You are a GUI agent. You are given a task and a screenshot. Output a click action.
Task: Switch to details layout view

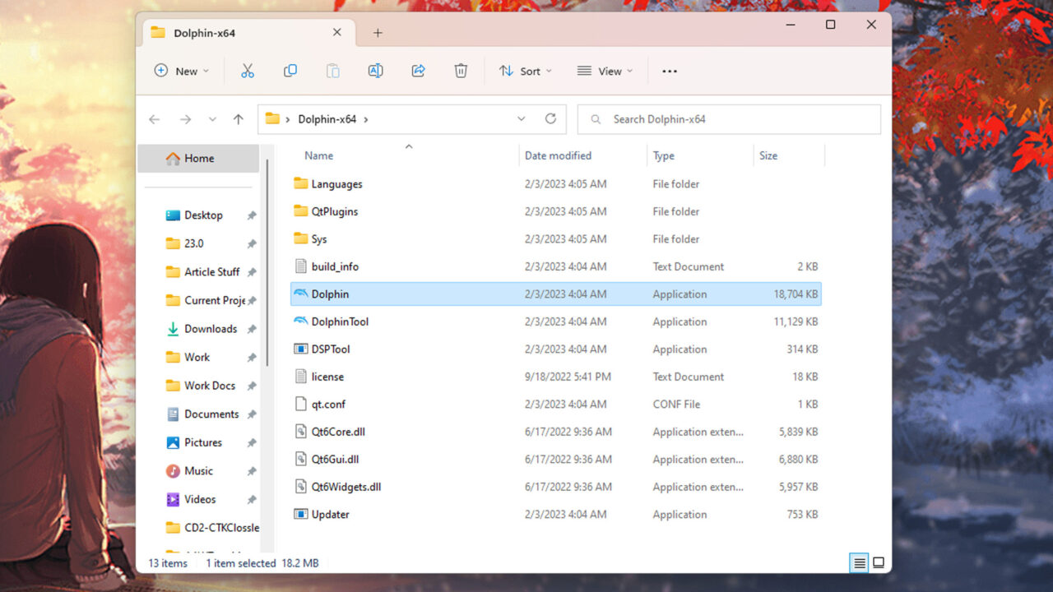pos(859,562)
